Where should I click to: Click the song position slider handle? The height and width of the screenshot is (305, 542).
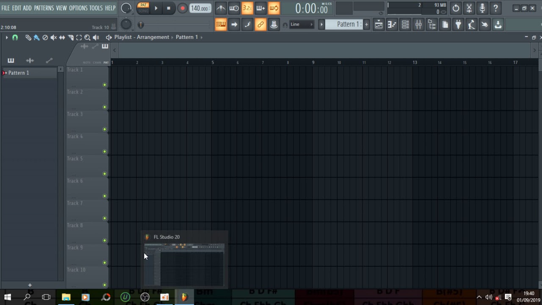(x=141, y=25)
